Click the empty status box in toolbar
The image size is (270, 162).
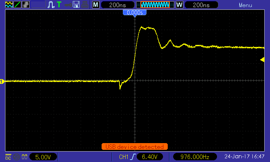tap(38, 4)
